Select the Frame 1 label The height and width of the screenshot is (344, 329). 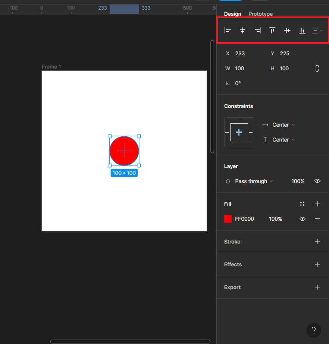click(51, 67)
